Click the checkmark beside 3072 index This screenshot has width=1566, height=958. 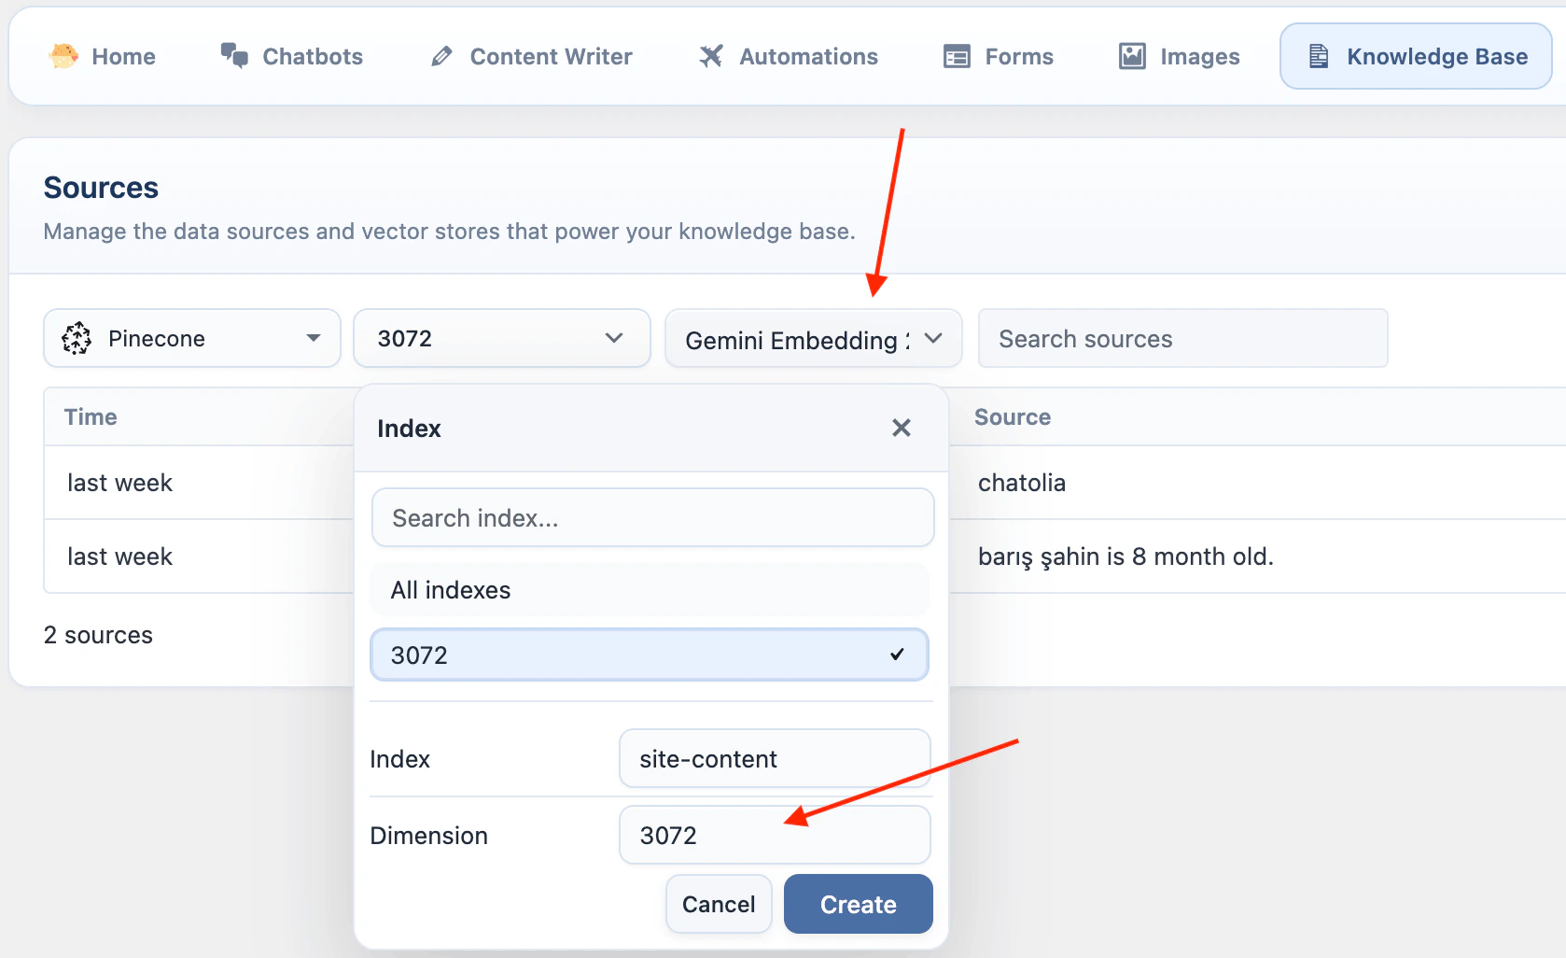[x=897, y=654]
